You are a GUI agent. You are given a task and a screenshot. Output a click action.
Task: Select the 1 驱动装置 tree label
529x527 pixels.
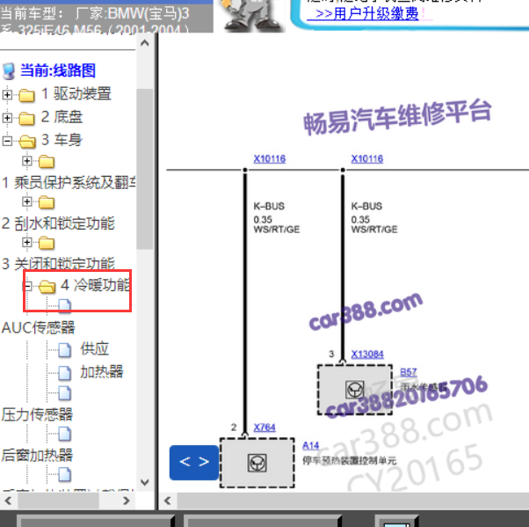pos(76,93)
